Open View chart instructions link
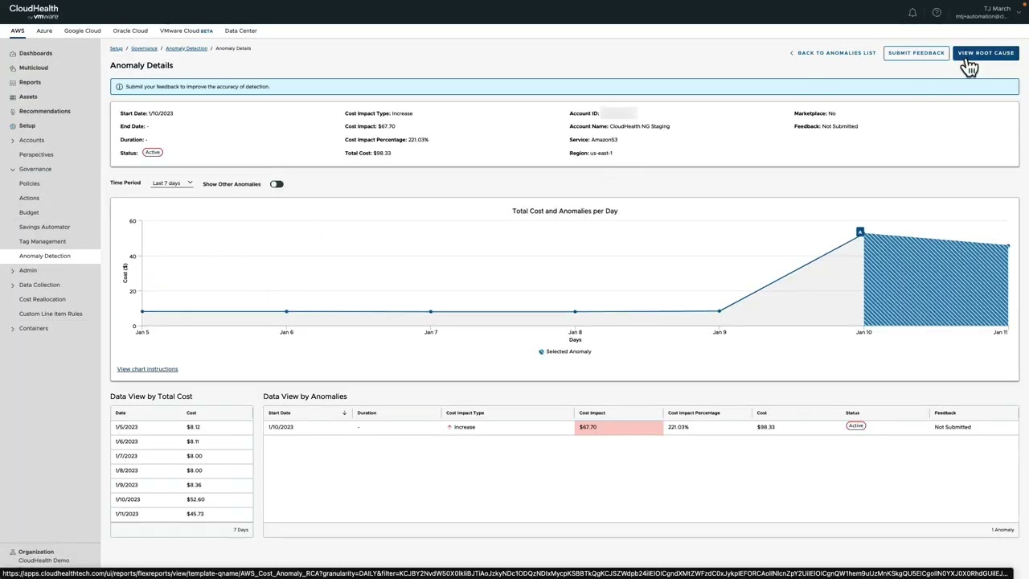Screen dimensions: 1029x579 point(147,369)
